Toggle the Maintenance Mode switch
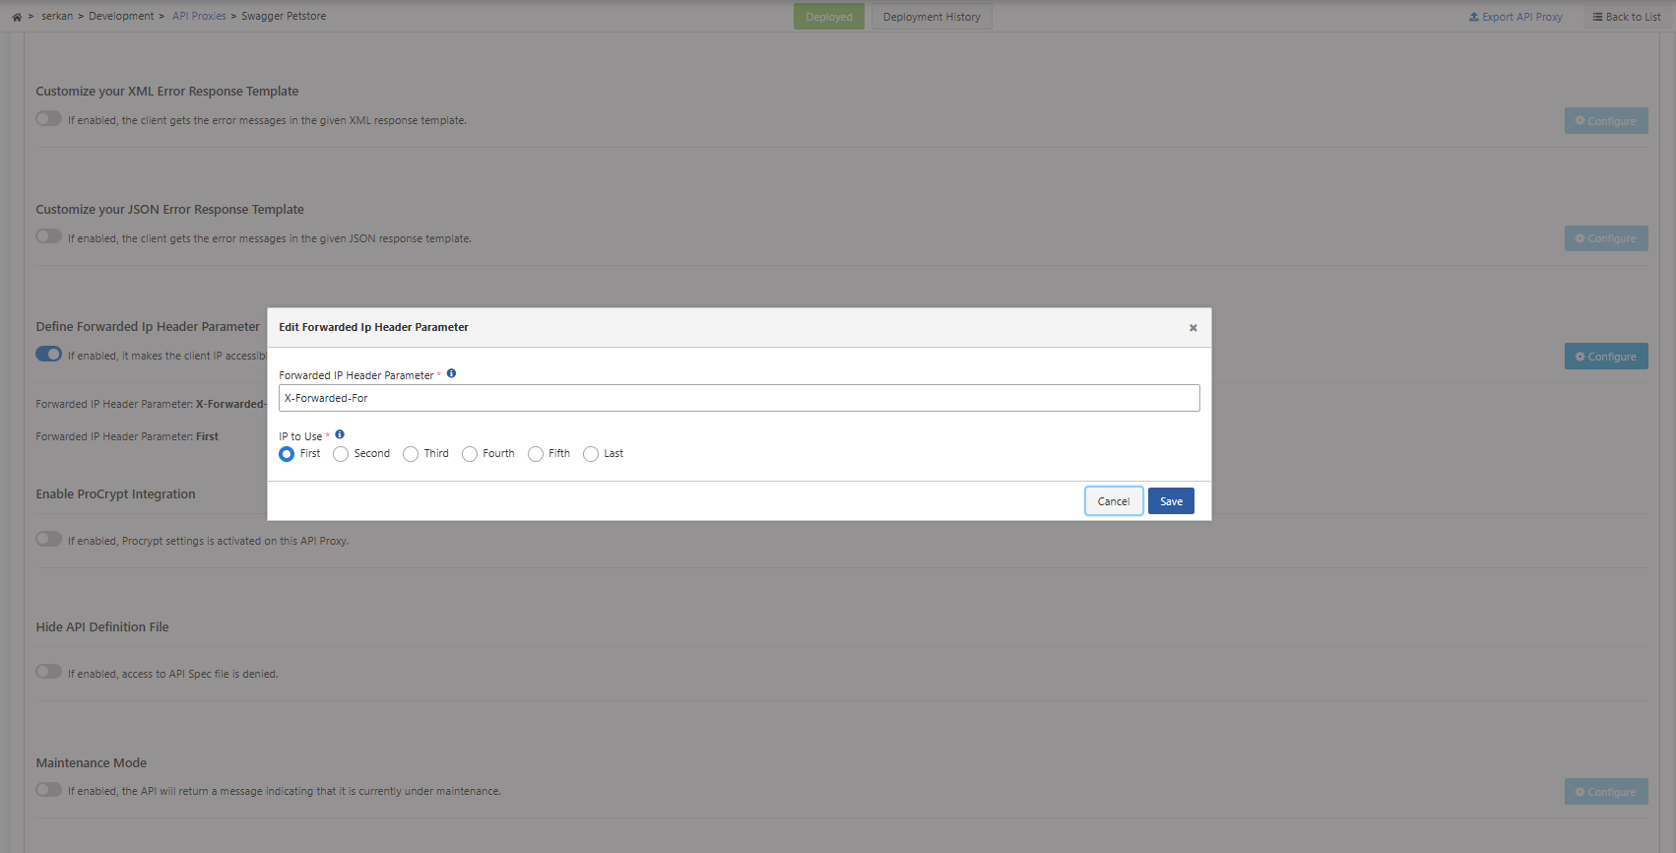 click(x=48, y=790)
